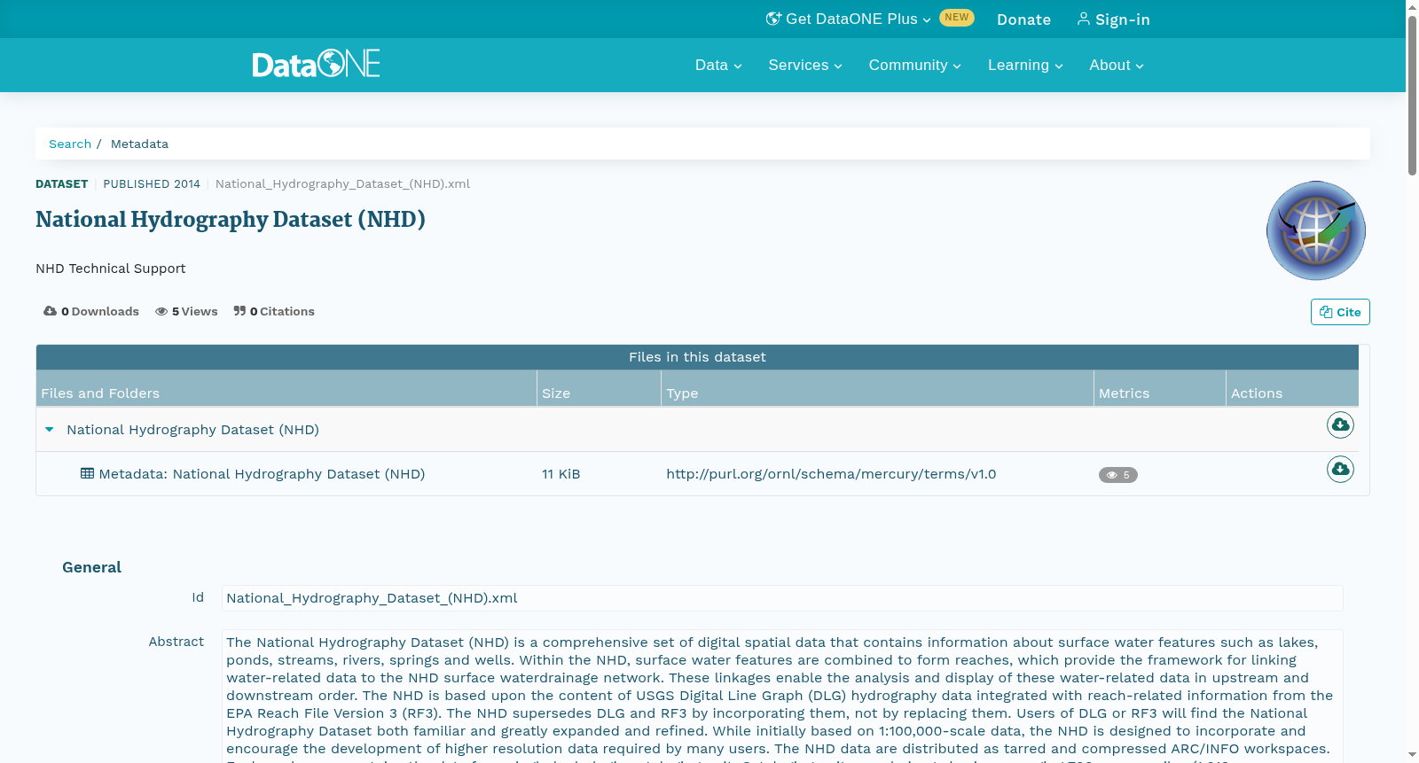Image resolution: width=1419 pixels, height=763 pixels.
Task: Click the dataset title National Hydrography Dataset (NHD)
Action: pyautogui.click(x=231, y=220)
